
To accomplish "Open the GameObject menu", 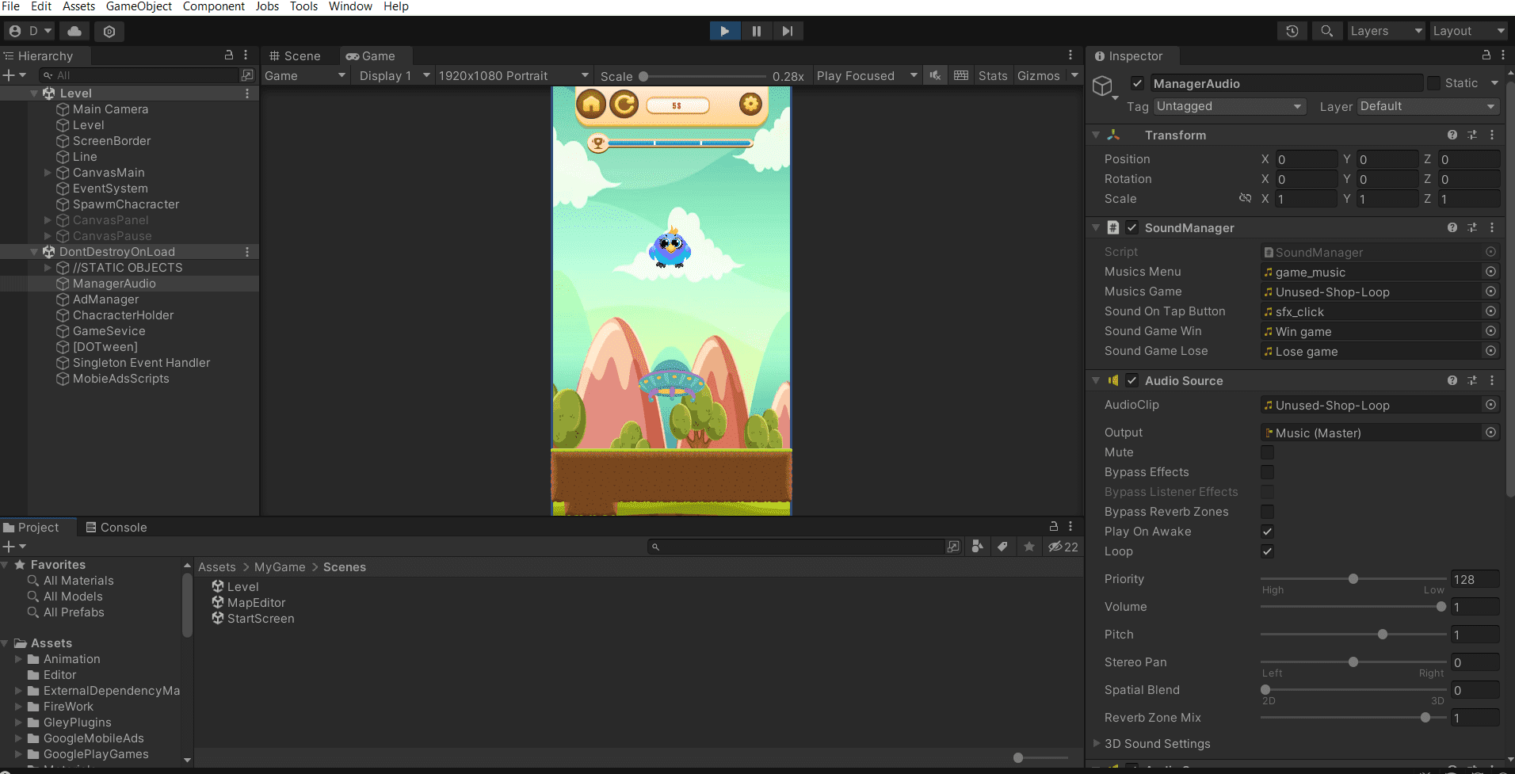I will click(x=139, y=6).
